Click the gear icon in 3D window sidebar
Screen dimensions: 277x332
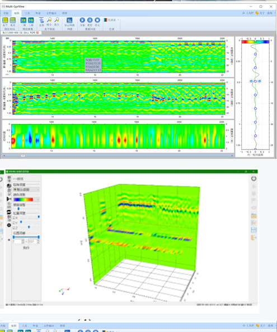[9, 225]
